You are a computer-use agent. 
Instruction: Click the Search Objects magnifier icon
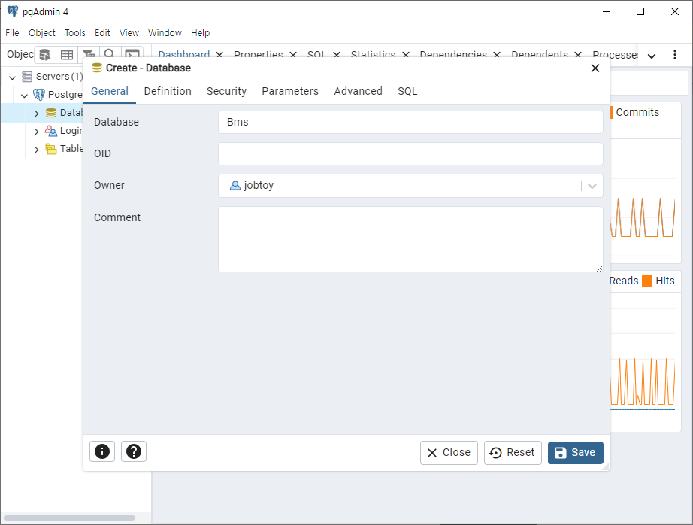point(109,54)
